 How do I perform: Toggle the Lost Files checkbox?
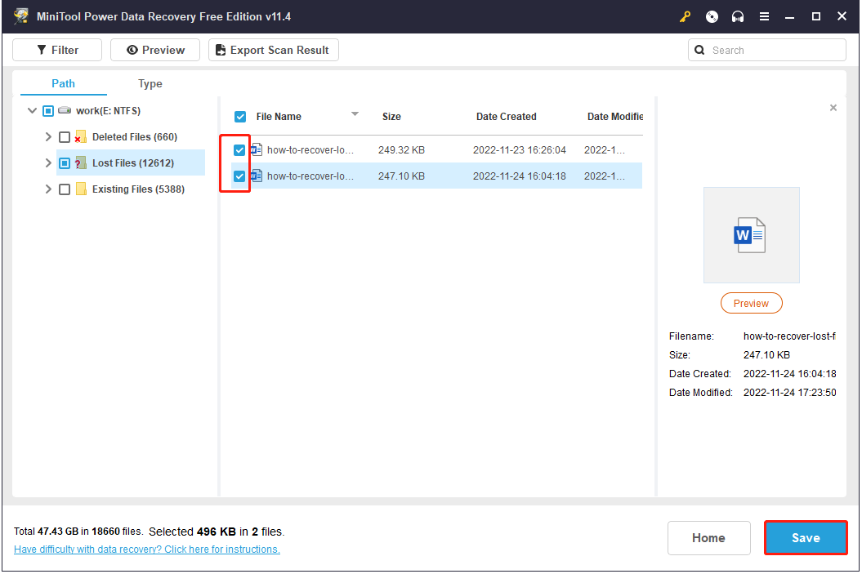point(65,163)
